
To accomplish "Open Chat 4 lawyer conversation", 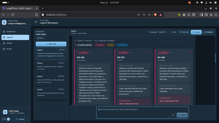I will pos(51,53).
